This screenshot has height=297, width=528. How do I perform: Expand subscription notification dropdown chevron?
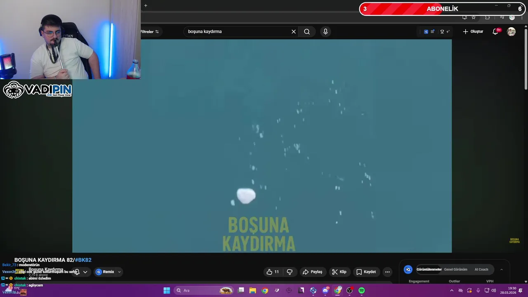(x=85, y=272)
